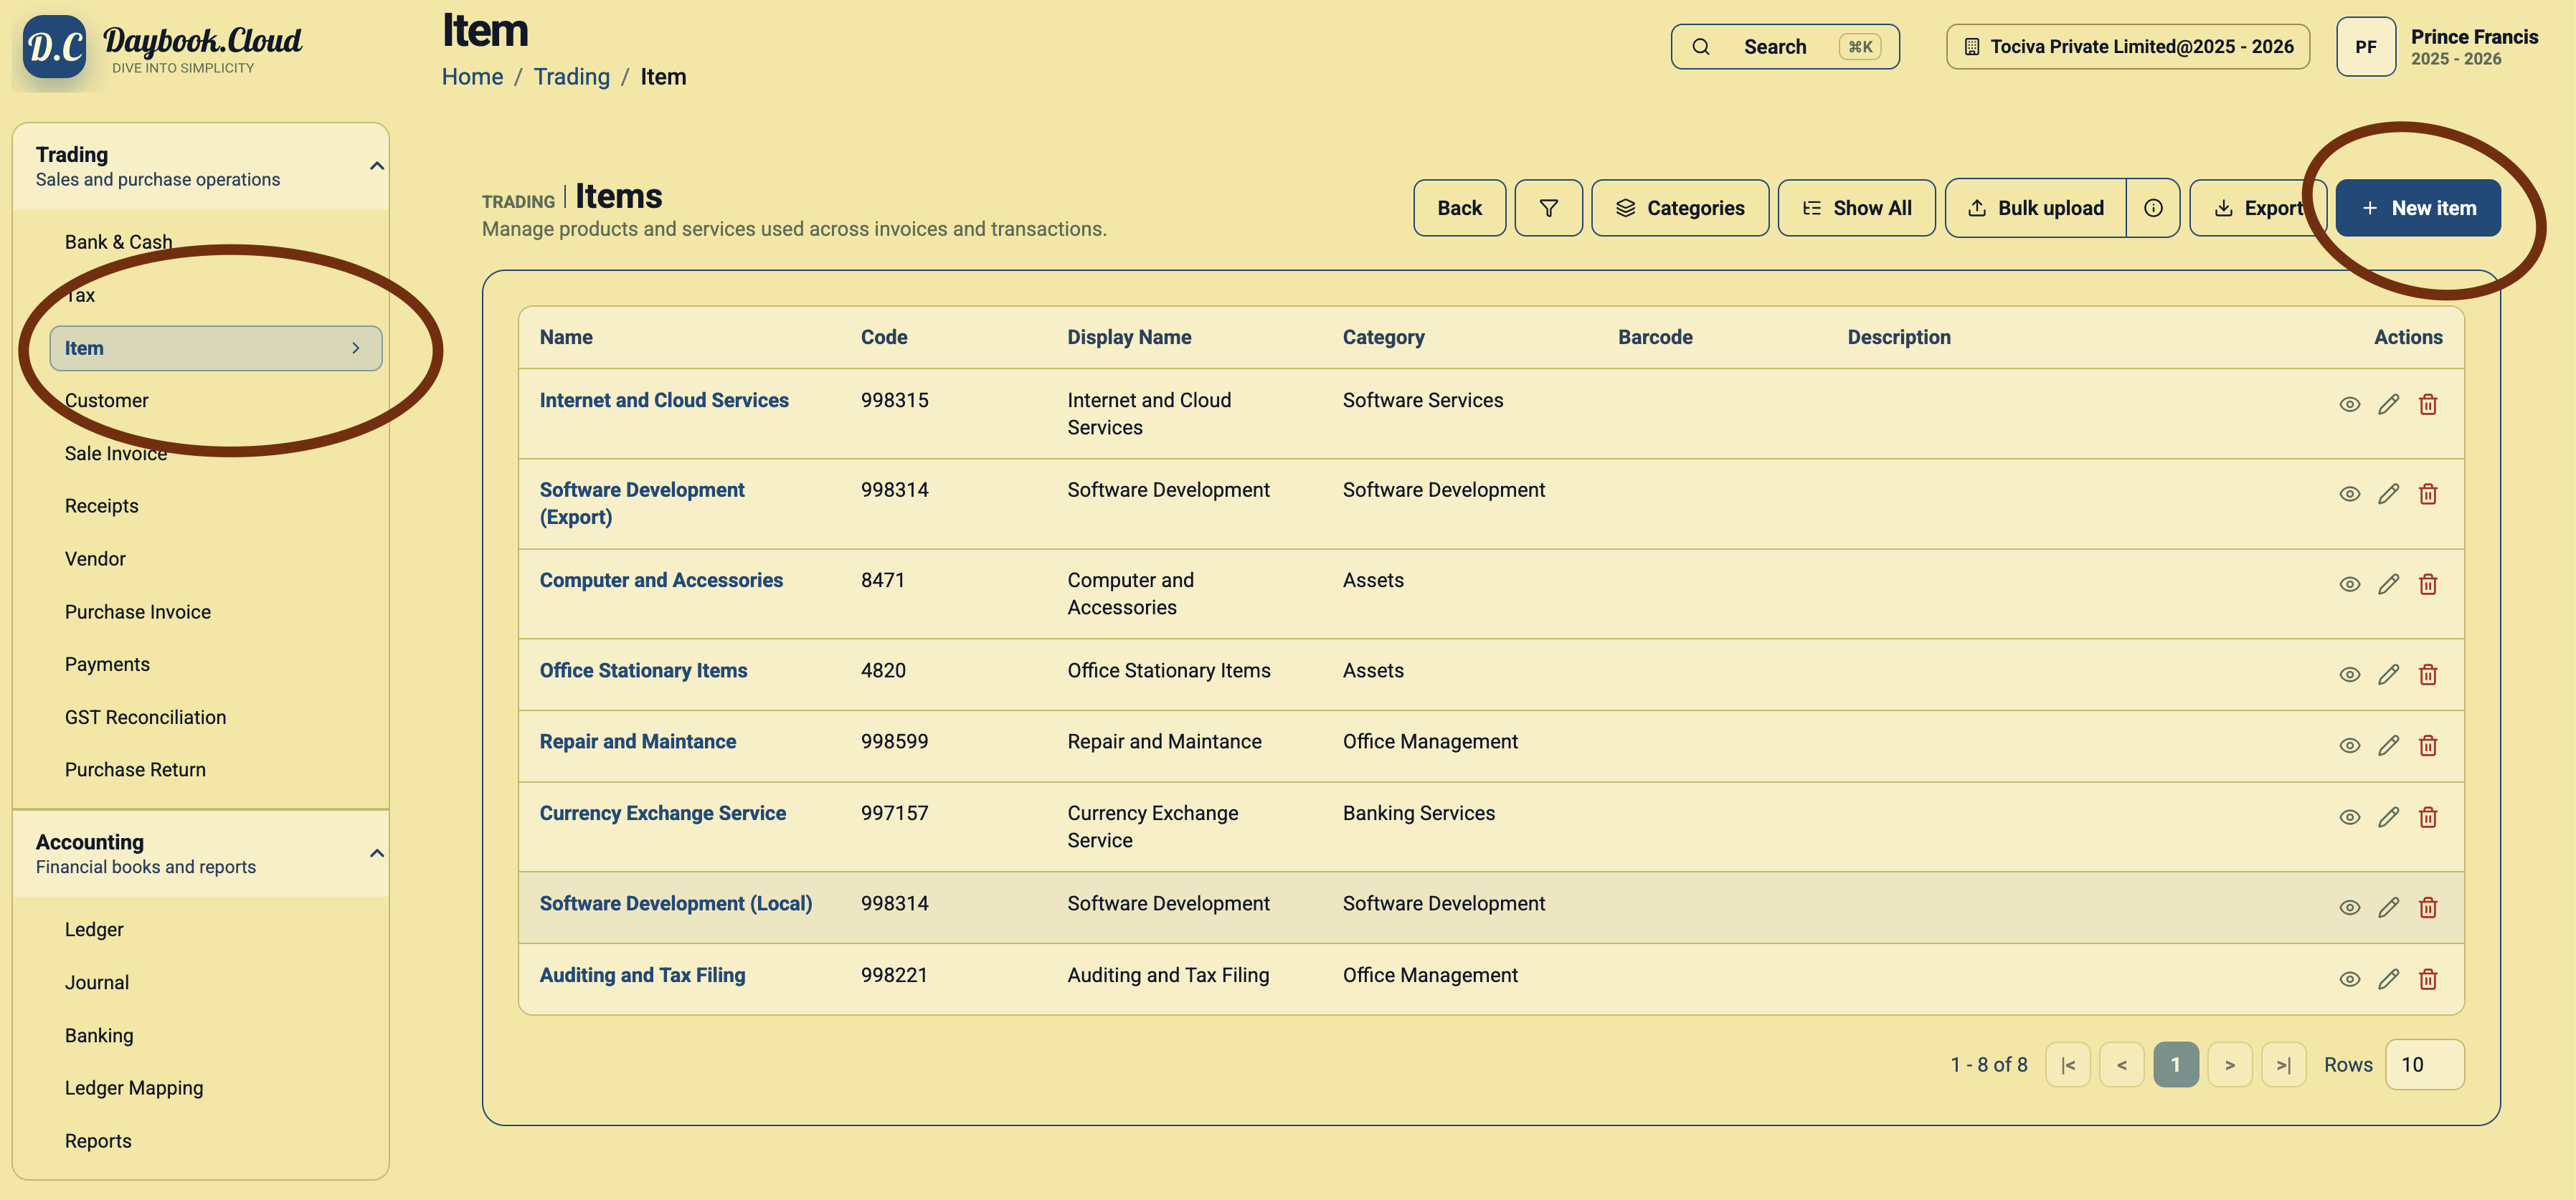Edit Computer and Accessories item
This screenshot has height=1200, width=2576.
click(2388, 584)
